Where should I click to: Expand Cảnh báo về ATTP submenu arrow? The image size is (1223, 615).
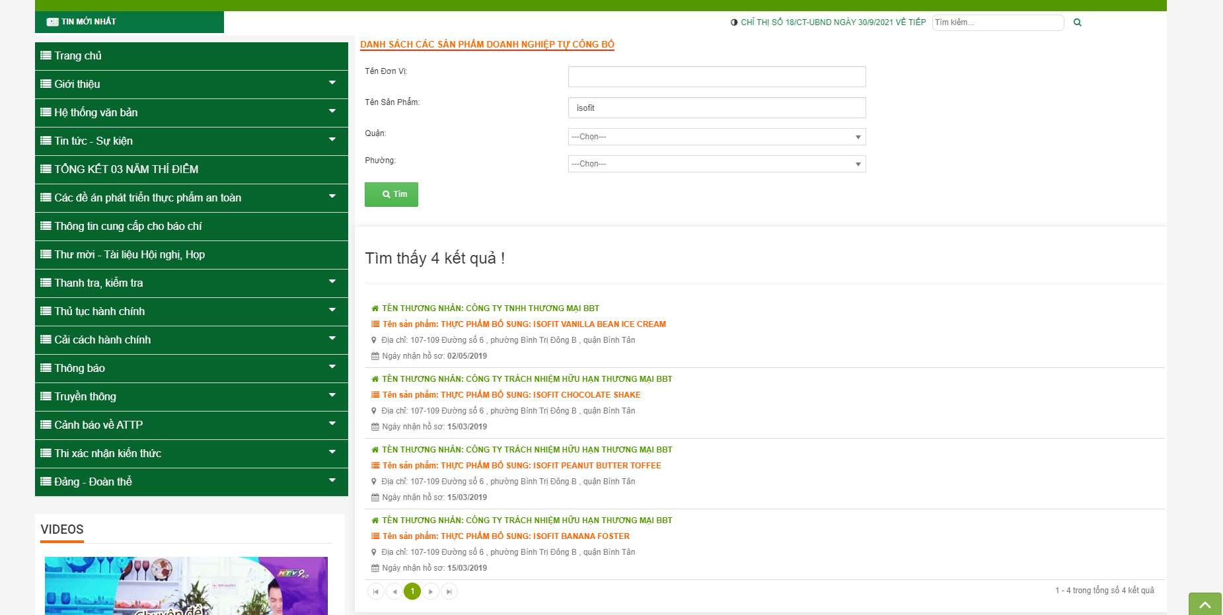[x=332, y=424]
